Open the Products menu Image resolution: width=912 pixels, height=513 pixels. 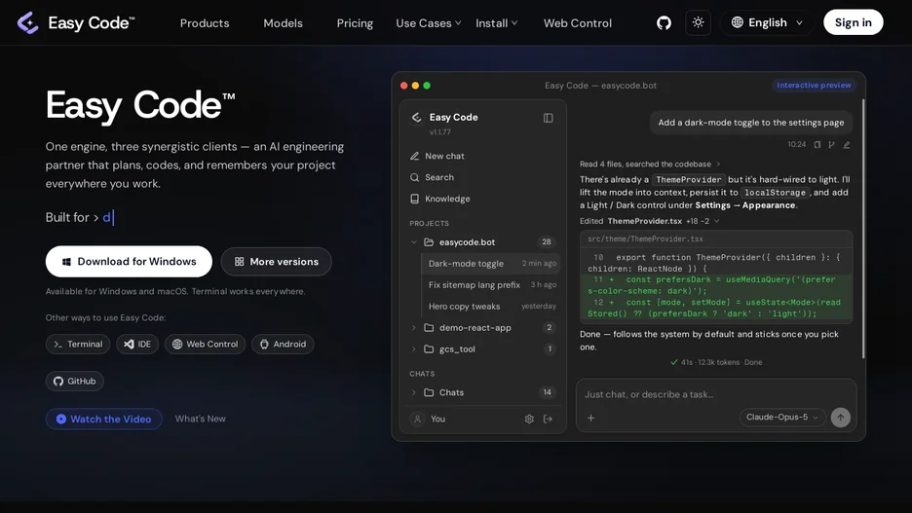pyautogui.click(x=205, y=23)
